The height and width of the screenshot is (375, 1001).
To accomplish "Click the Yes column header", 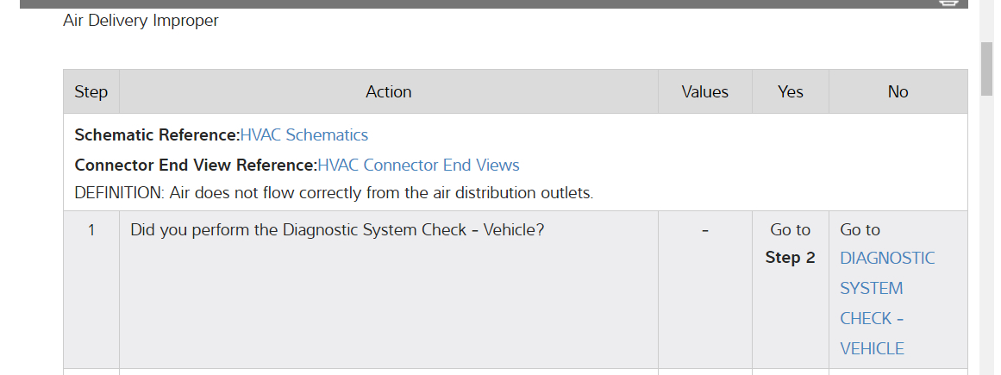I will (790, 92).
